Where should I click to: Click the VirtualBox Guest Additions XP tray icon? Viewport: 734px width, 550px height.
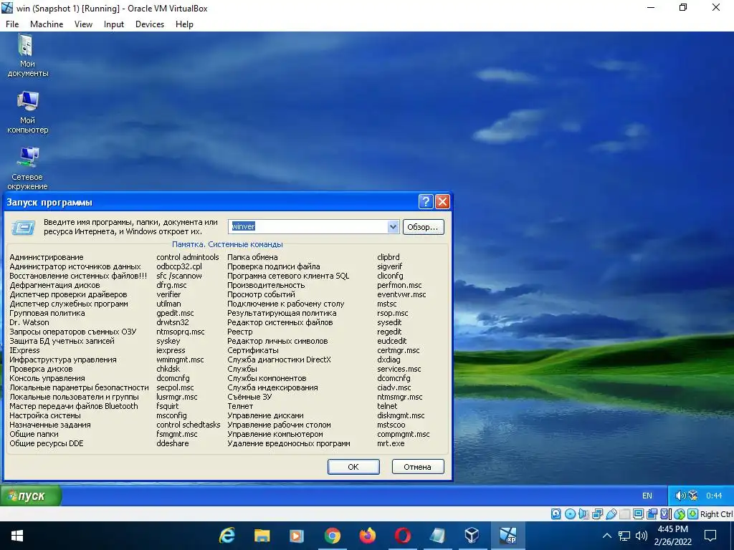click(x=693, y=496)
